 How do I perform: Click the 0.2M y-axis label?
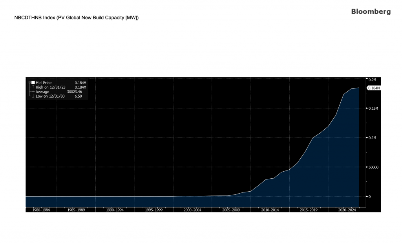372,80
